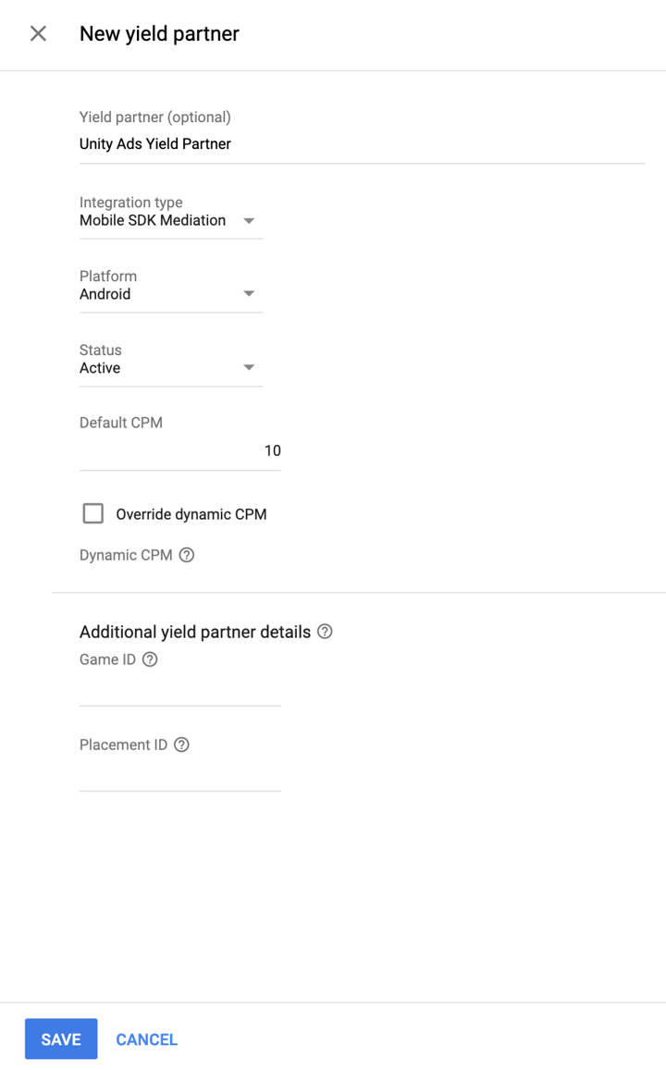Cancel creating the yield partner
The image size is (666, 1070).
[x=146, y=1039]
